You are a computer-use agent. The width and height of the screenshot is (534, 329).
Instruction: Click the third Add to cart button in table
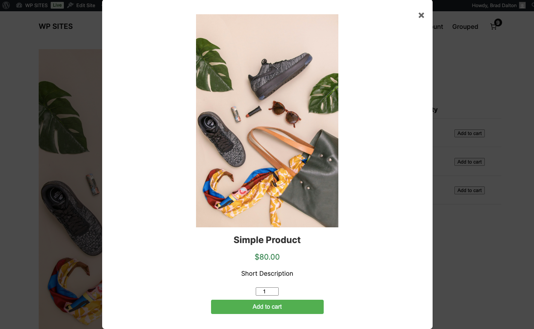pos(469,191)
